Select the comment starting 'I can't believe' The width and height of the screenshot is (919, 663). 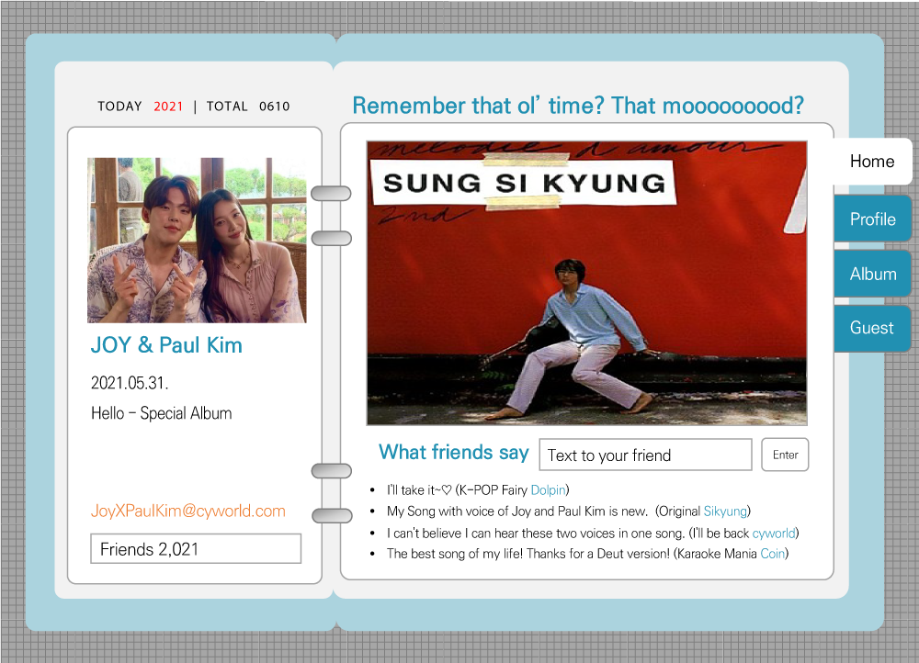click(x=593, y=533)
